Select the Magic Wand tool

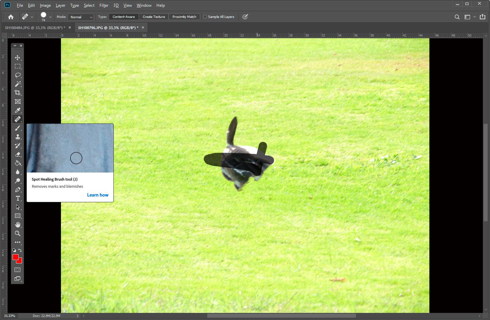tap(18, 84)
